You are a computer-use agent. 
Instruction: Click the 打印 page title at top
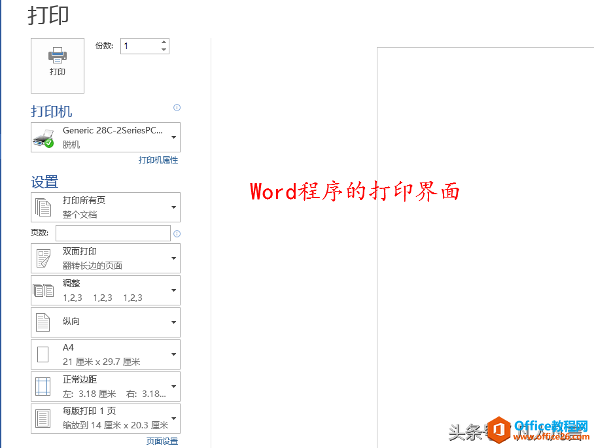point(48,16)
